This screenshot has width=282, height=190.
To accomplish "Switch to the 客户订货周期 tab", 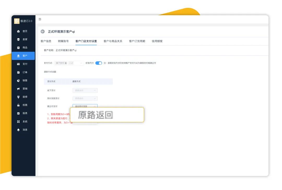I will (137, 41).
